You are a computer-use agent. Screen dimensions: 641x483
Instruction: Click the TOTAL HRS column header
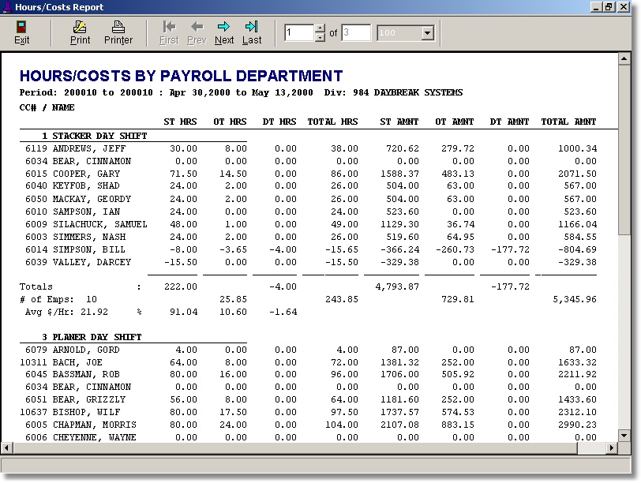click(x=332, y=122)
